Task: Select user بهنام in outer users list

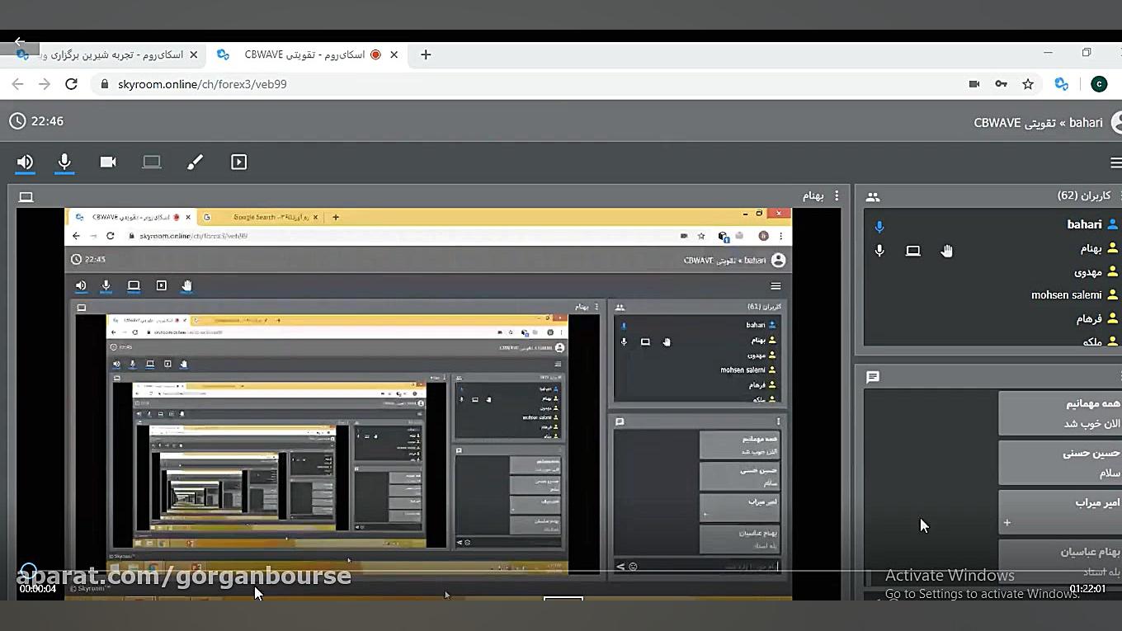Action: click(x=1091, y=248)
